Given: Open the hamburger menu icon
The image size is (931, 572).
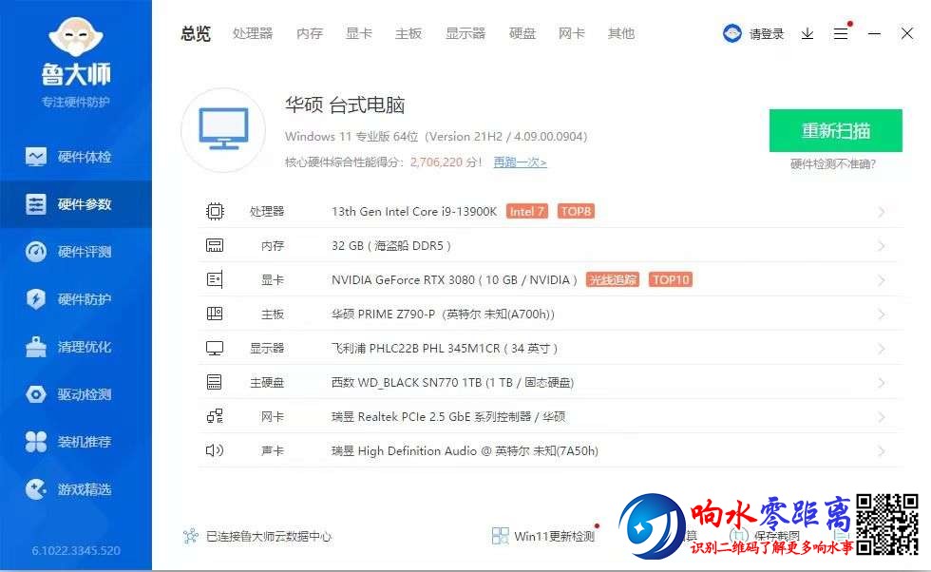Looking at the screenshot, I should click(x=841, y=34).
